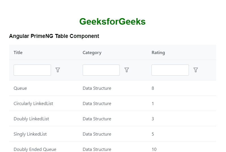Click the Doubly Ended Queue cell
The height and width of the screenshot is (152, 226).
point(35,149)
